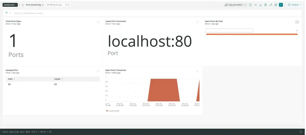Click the filter funnel icon
Viewport: 306px width, 135px height.
(x=6, y=13)
